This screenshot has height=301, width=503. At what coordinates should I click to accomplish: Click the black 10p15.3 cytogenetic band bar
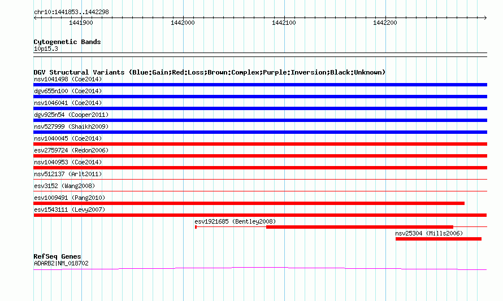coord(260,55)
